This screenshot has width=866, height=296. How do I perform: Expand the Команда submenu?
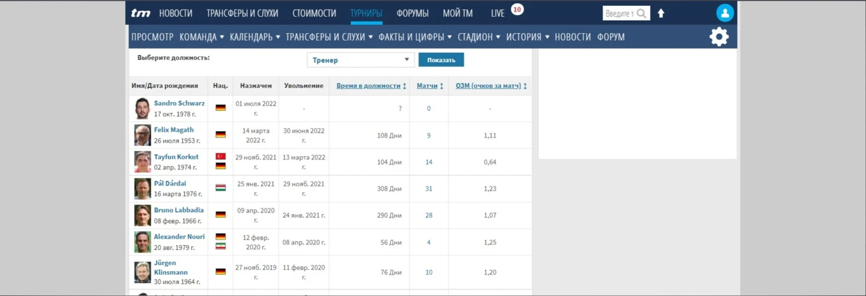click(x=202, y=37)
